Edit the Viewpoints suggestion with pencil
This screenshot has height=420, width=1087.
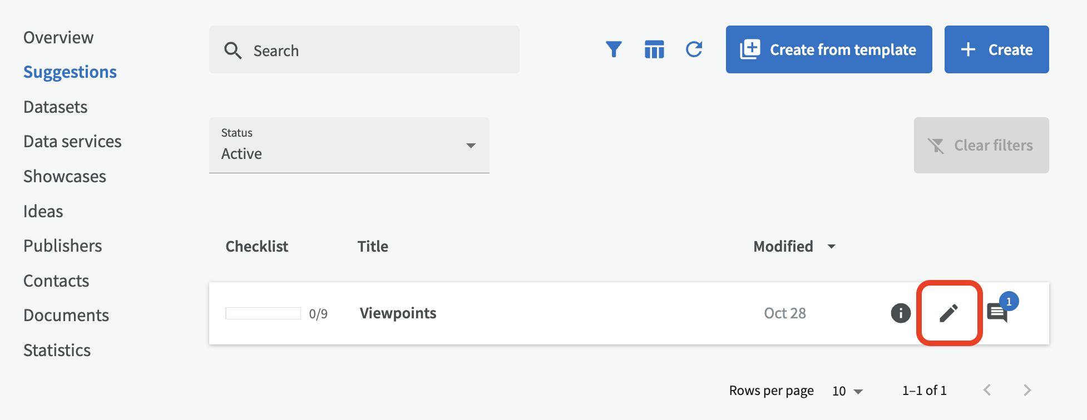coord(948,313)
